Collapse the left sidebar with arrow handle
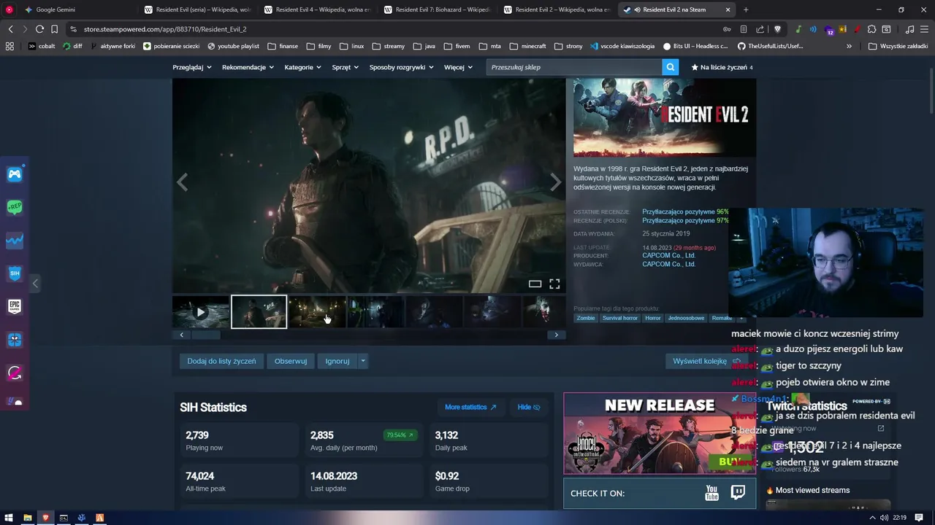Screen dimensions: 935x525 pos(35,283)
